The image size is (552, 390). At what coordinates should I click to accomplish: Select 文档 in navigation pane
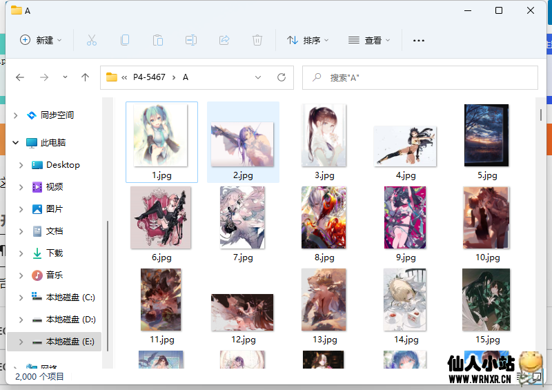tap(55, 231)
